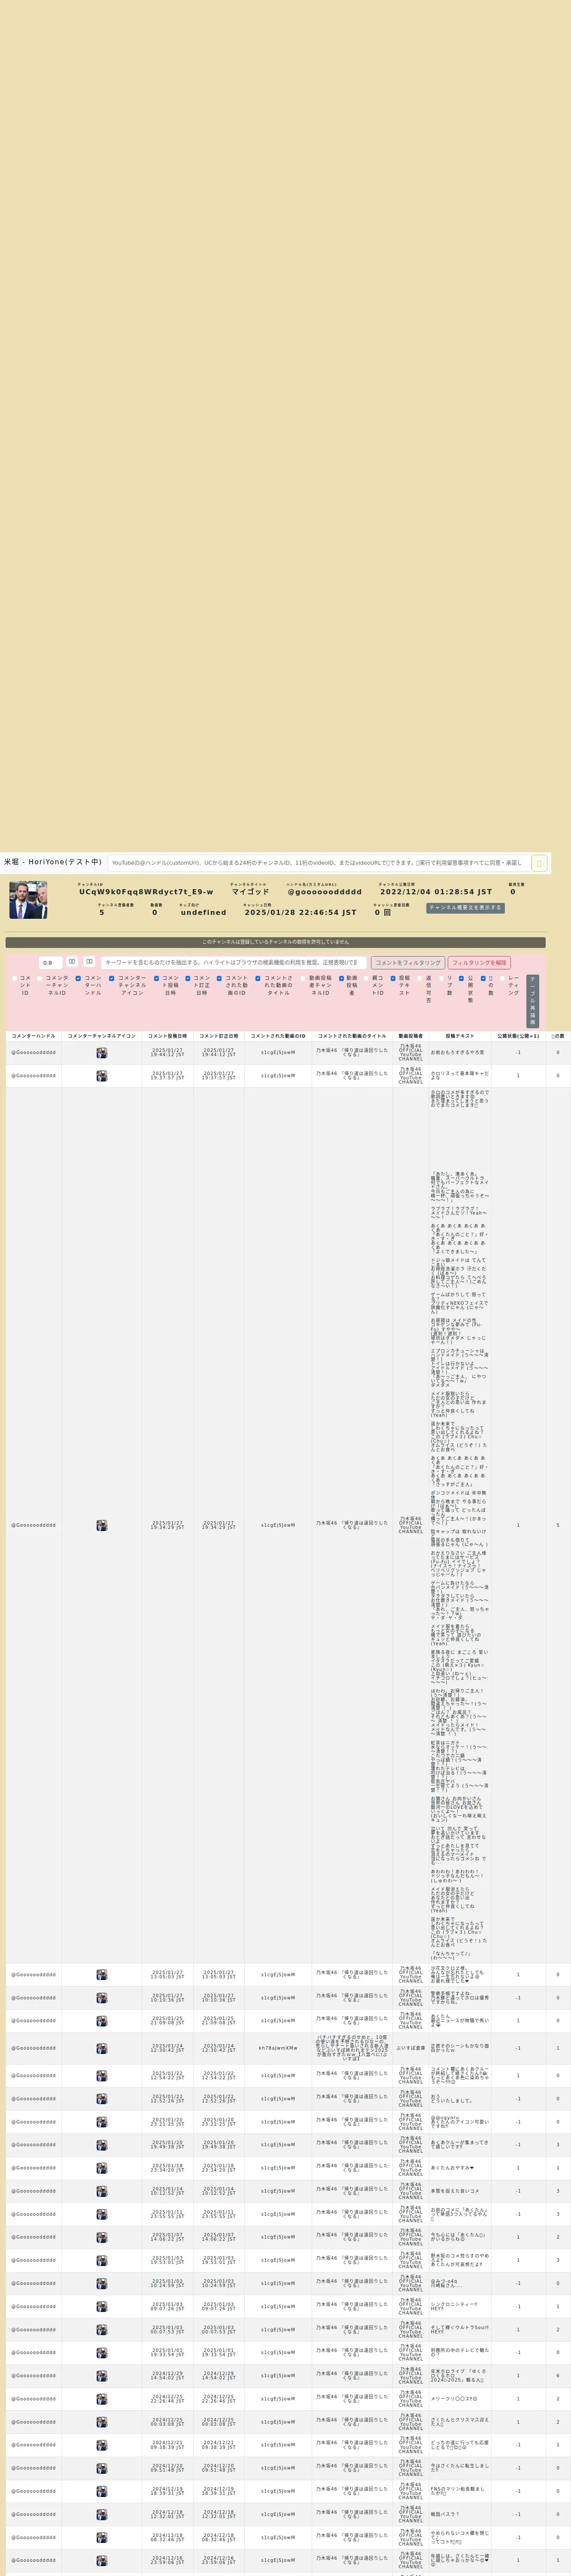Sort by 投稿テキスト column header
This screenshot has width=571, height=2576.
coord(460,1036)
